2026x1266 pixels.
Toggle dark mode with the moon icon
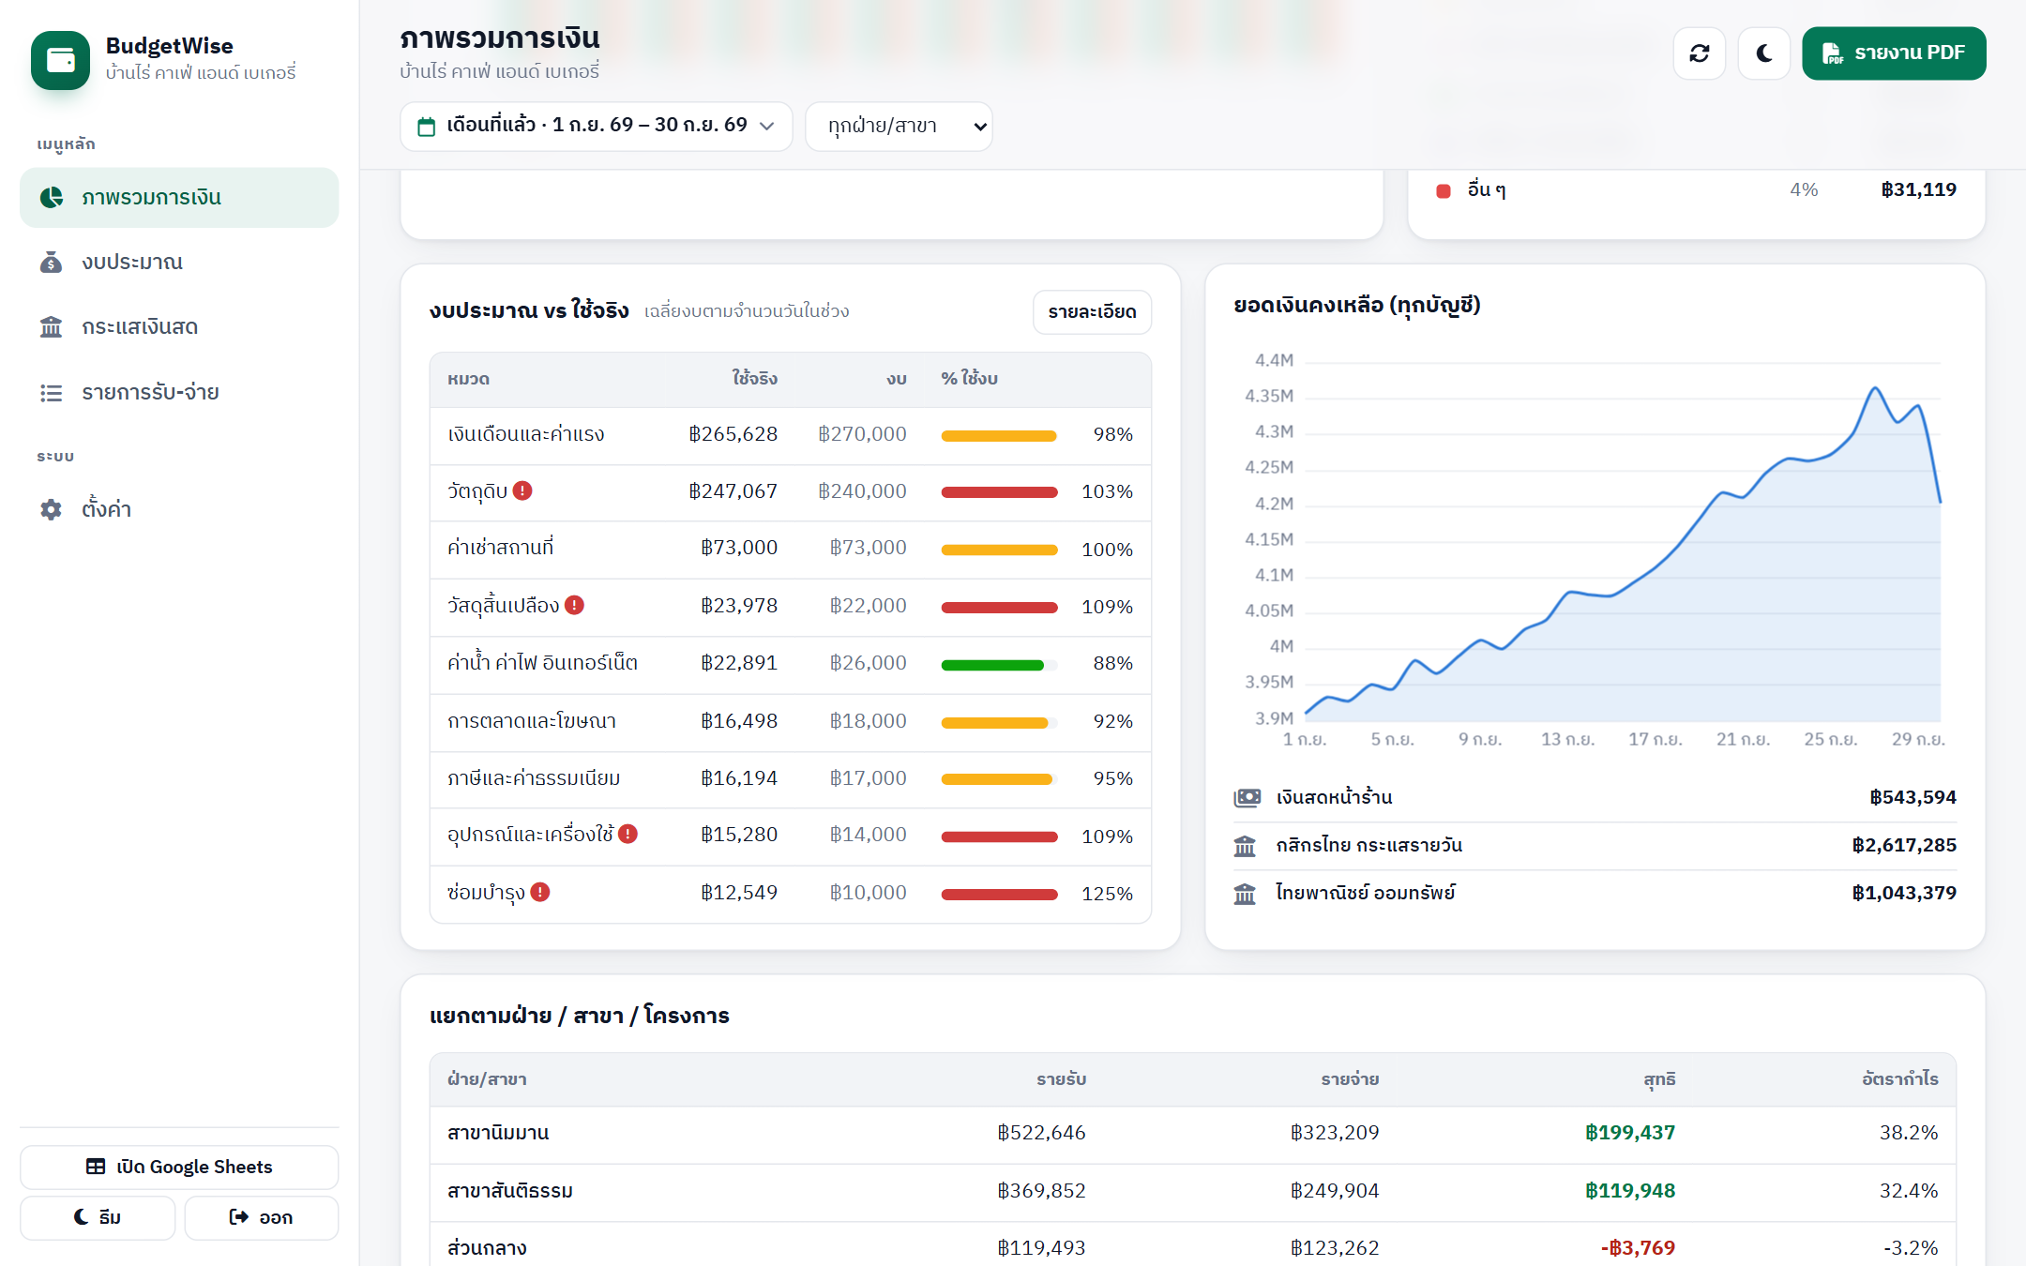(x=1763, y=53)
